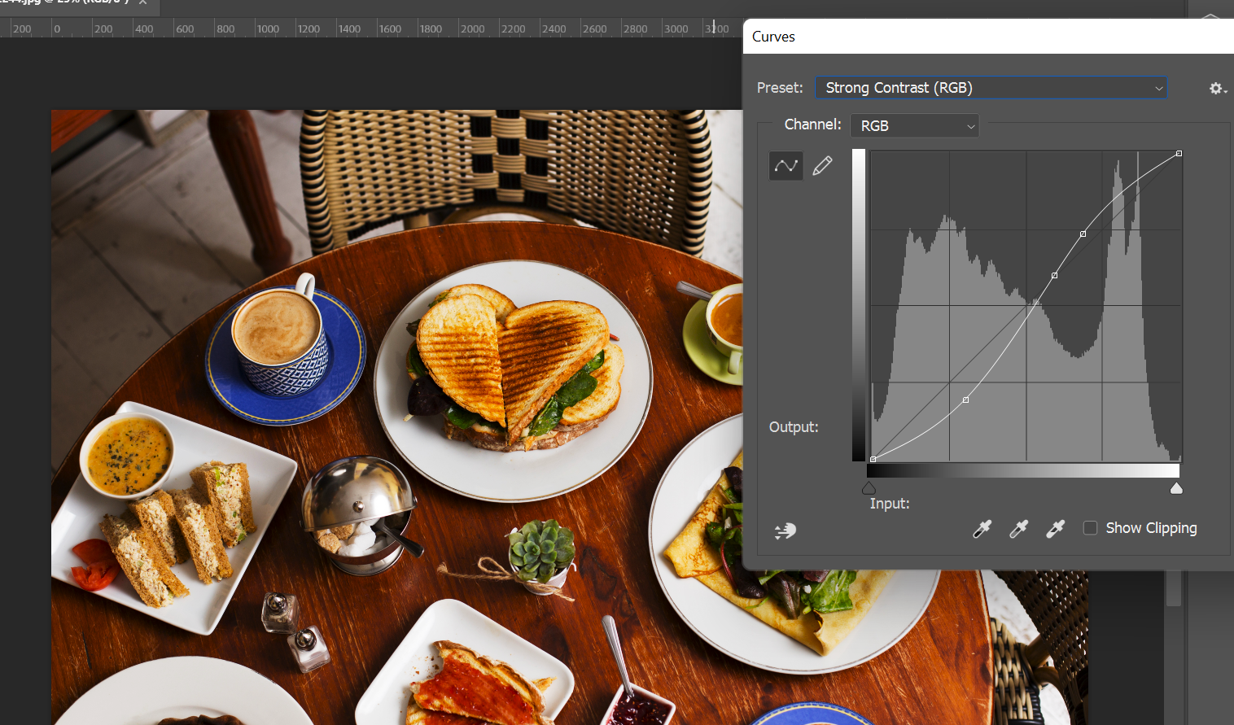This screenshot has width=1234, height=725.
Task: Click the white point input slider
Action: (x=1176, y=488)
